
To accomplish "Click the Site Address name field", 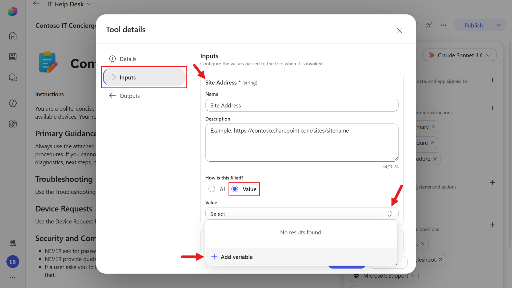I will pyautogui.click(x=302, y=105).
